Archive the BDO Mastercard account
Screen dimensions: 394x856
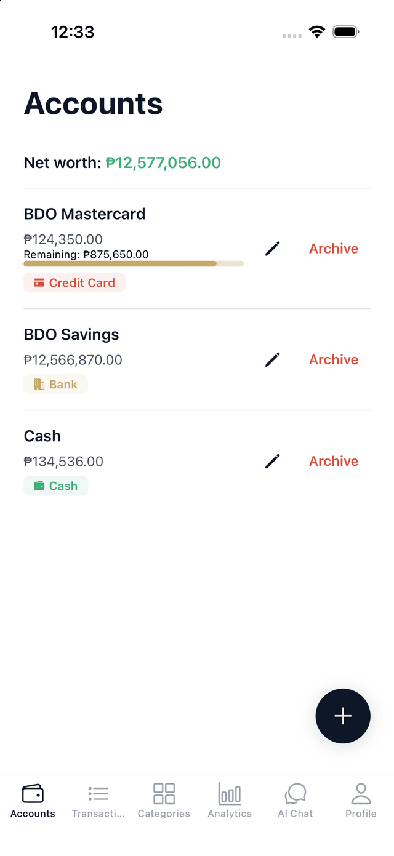click(334, 249)
